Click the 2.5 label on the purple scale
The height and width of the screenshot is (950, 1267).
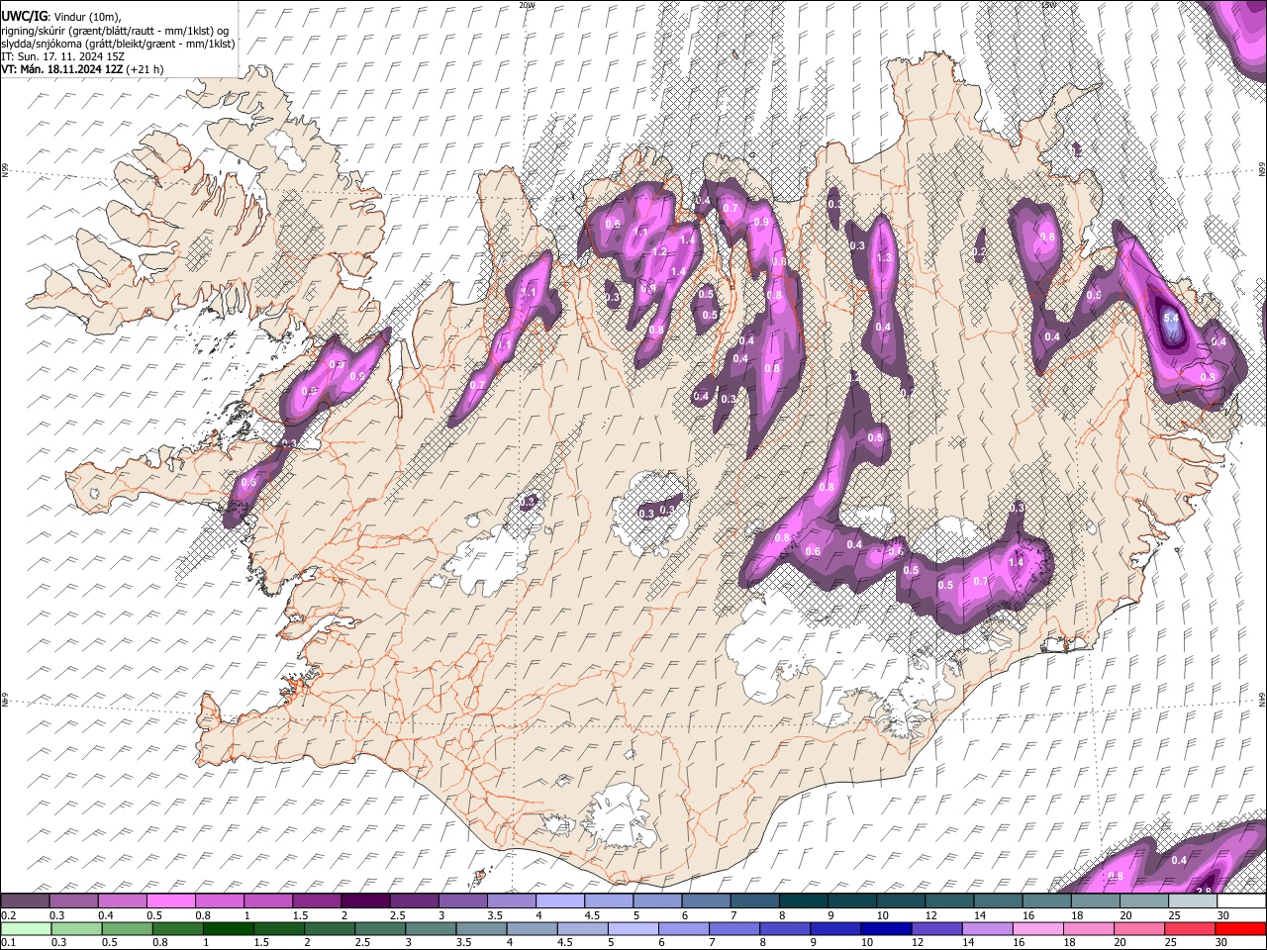(x=398, y=915)
